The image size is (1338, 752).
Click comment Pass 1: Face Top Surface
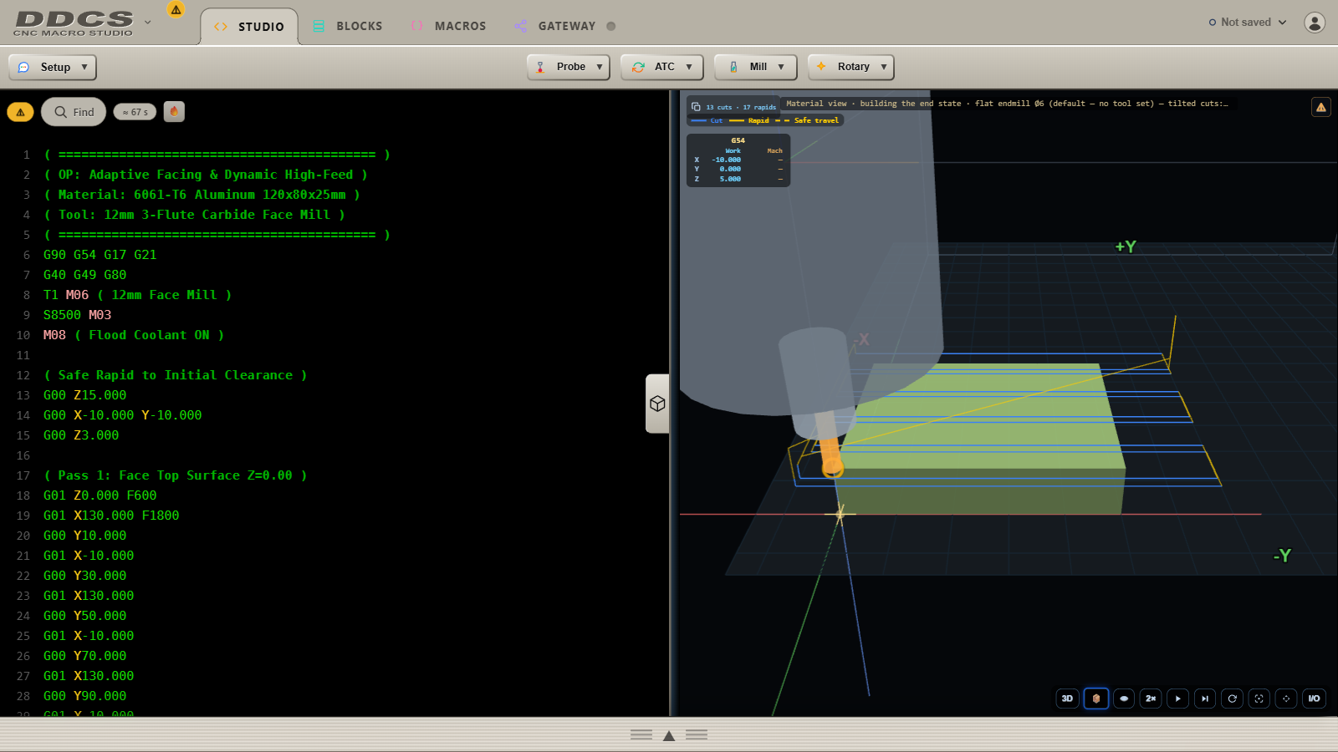[x=176, y=475]
